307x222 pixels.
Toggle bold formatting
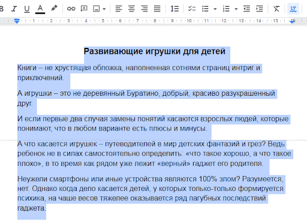coord(1,9)
